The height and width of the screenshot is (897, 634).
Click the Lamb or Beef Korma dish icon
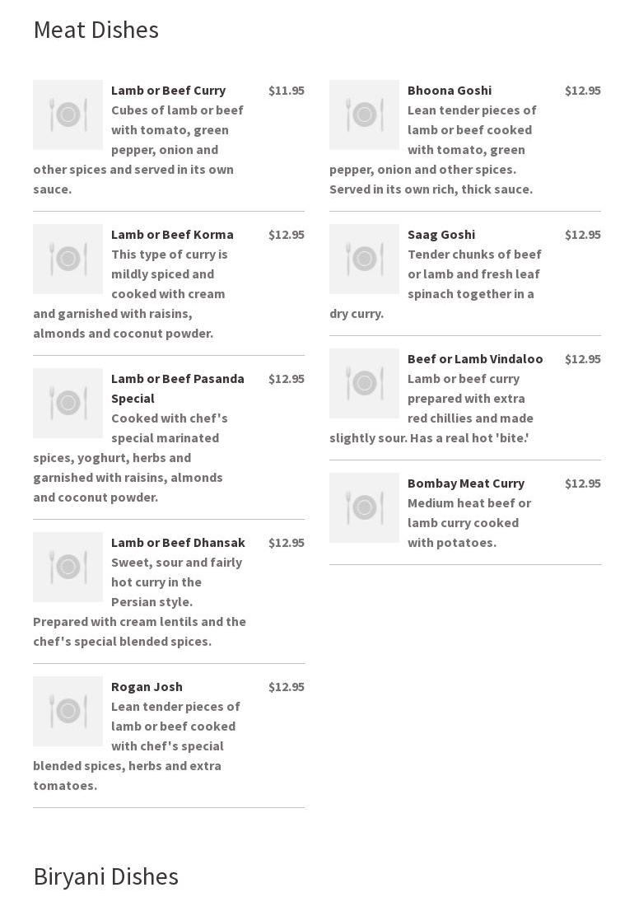[x=68, y=259]
